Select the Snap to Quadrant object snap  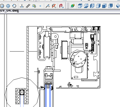point(8,6)
